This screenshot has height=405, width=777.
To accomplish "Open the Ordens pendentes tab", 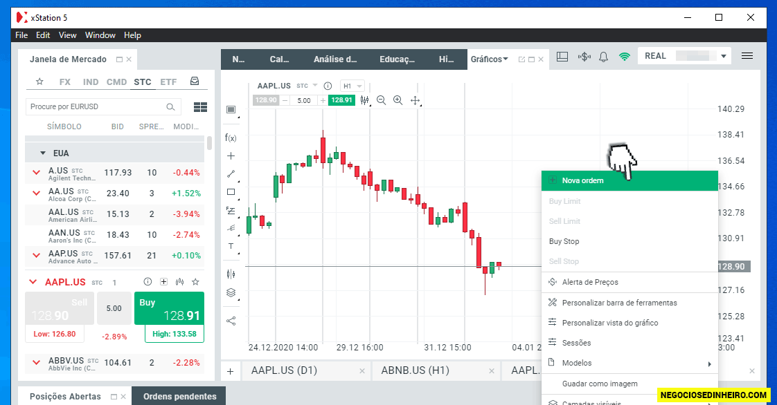I will tap(179, 396).
